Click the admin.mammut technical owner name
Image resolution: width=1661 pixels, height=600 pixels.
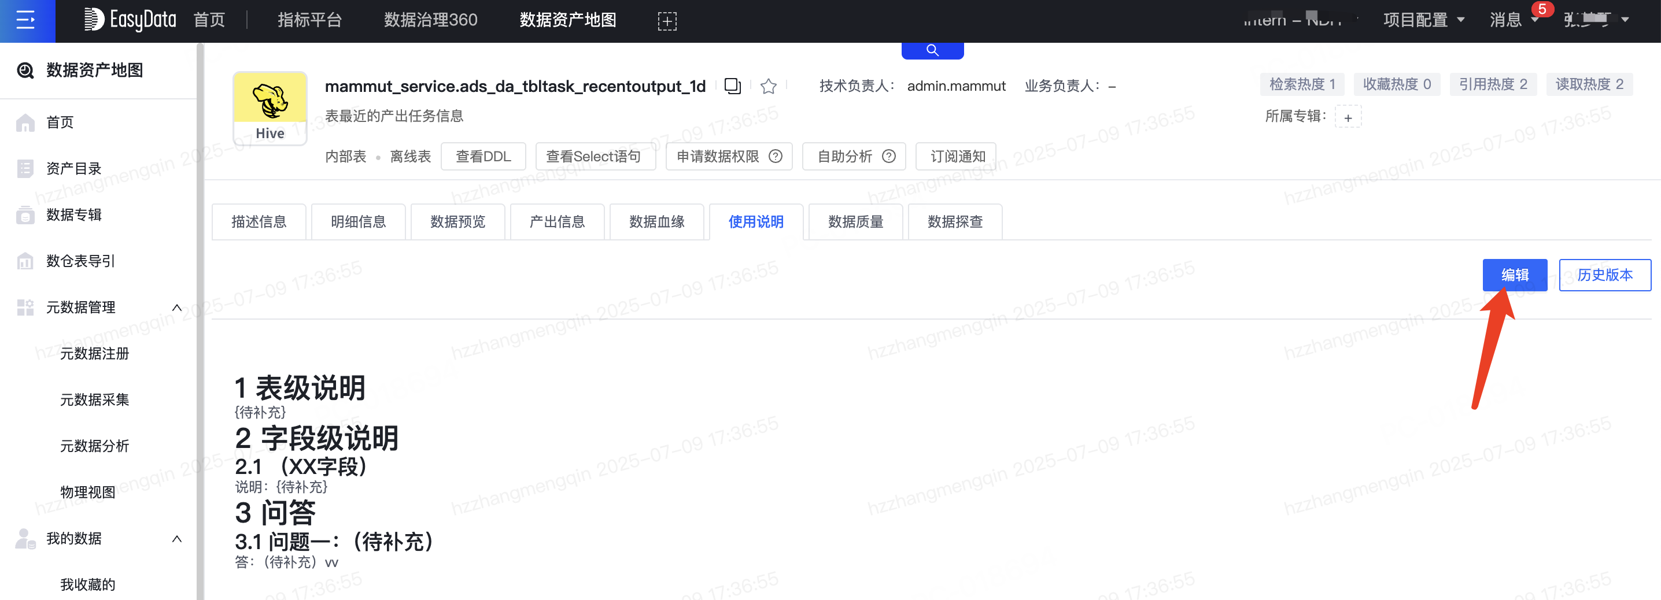click(956, 86)
